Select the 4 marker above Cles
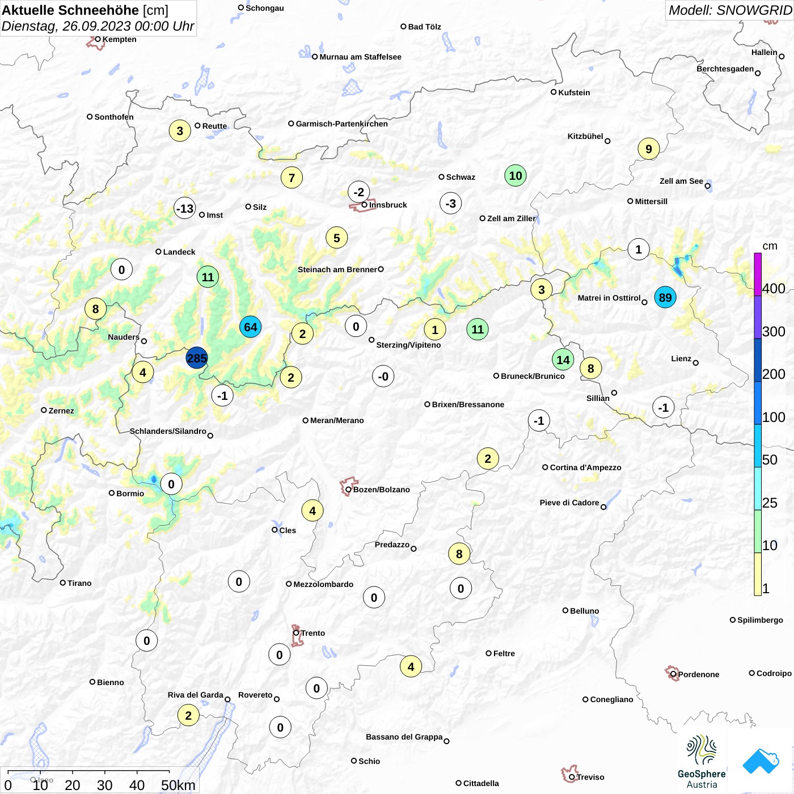794x794 pixels. (312, 510)
